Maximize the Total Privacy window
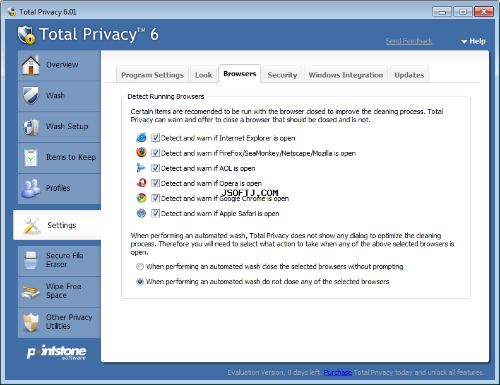This screenshot has width=500, height=385. [463, 12]
